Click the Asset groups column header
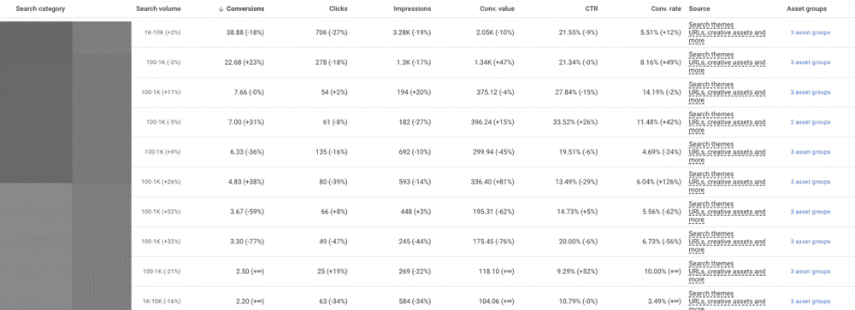Screen dimensions: 855x310 [x=806, y=9]
